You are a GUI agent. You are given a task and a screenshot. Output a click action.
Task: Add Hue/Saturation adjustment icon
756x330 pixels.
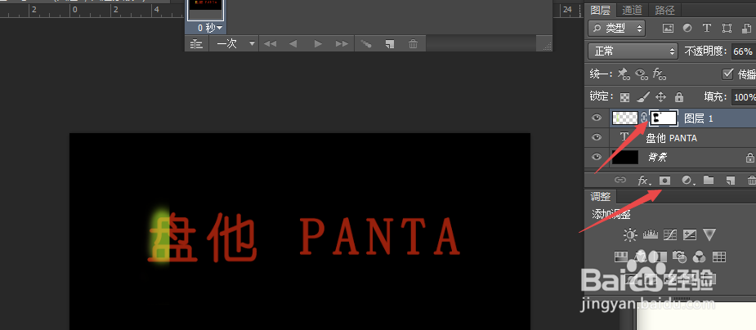pyautogui.click(x=621, y=256)
